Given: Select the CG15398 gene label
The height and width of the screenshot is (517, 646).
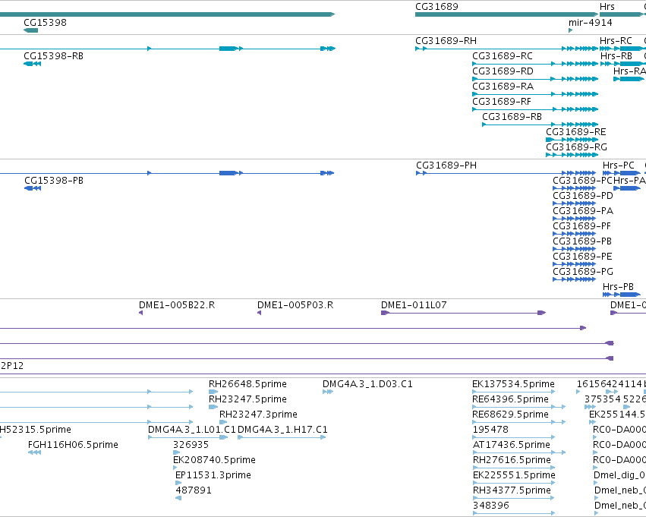Looking at the screenshot, I should [x=45, y=22].
